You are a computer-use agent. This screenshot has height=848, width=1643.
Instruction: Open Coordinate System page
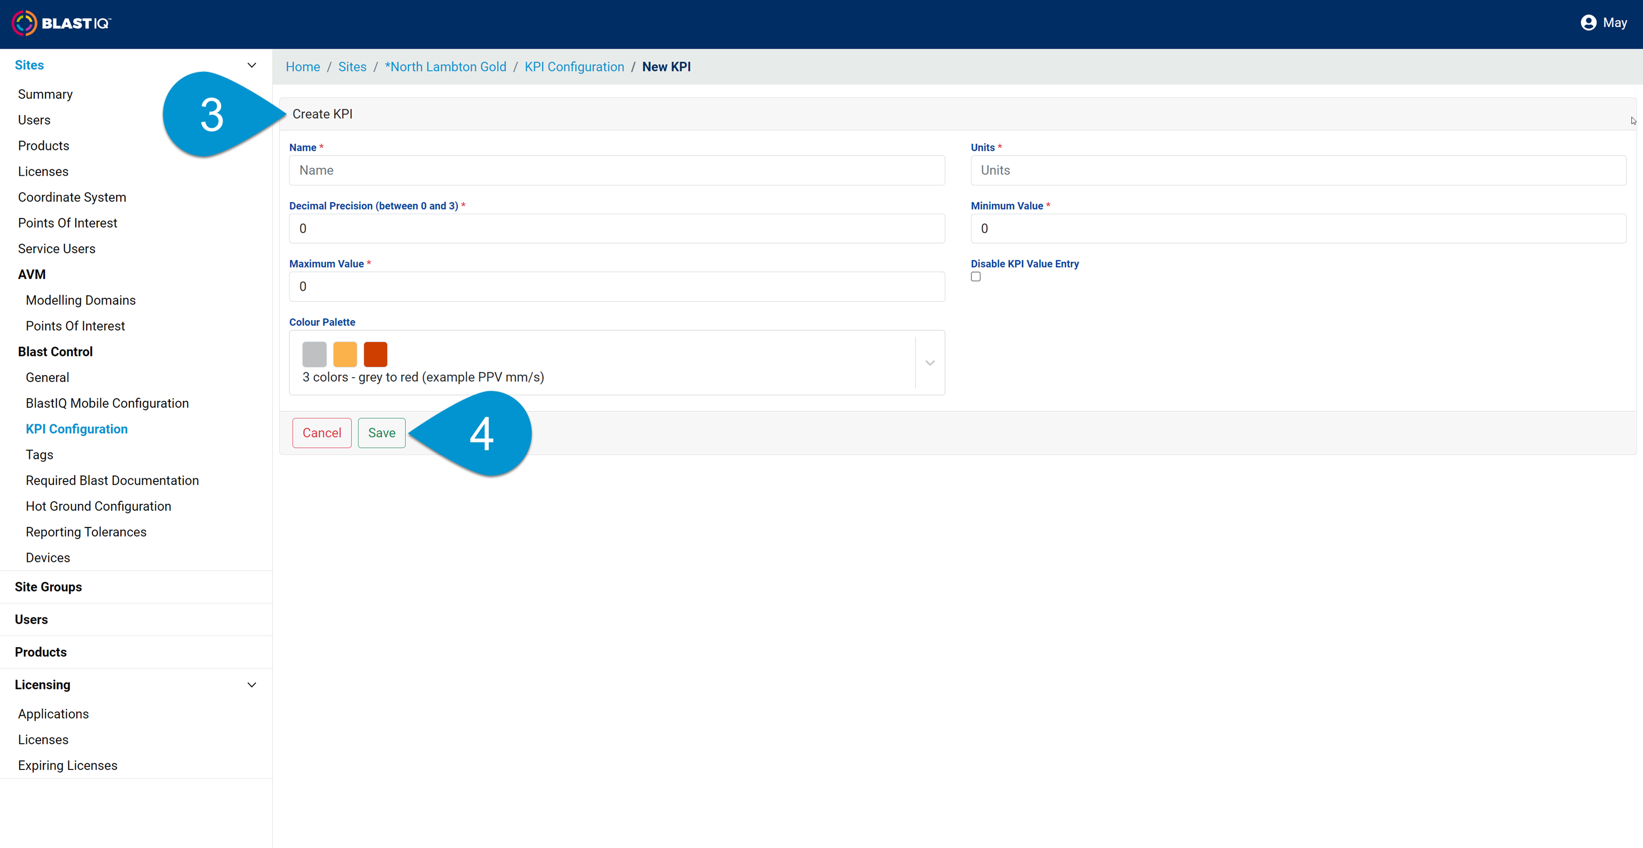[x=72, y=197]
